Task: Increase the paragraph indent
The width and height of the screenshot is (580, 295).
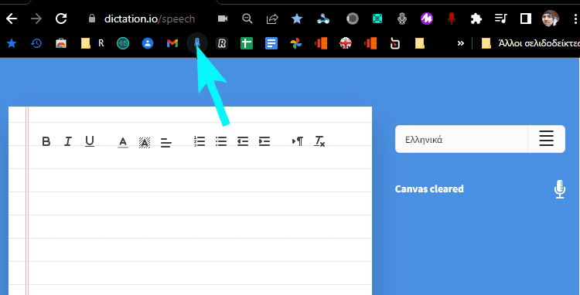Action: [264, 141]
